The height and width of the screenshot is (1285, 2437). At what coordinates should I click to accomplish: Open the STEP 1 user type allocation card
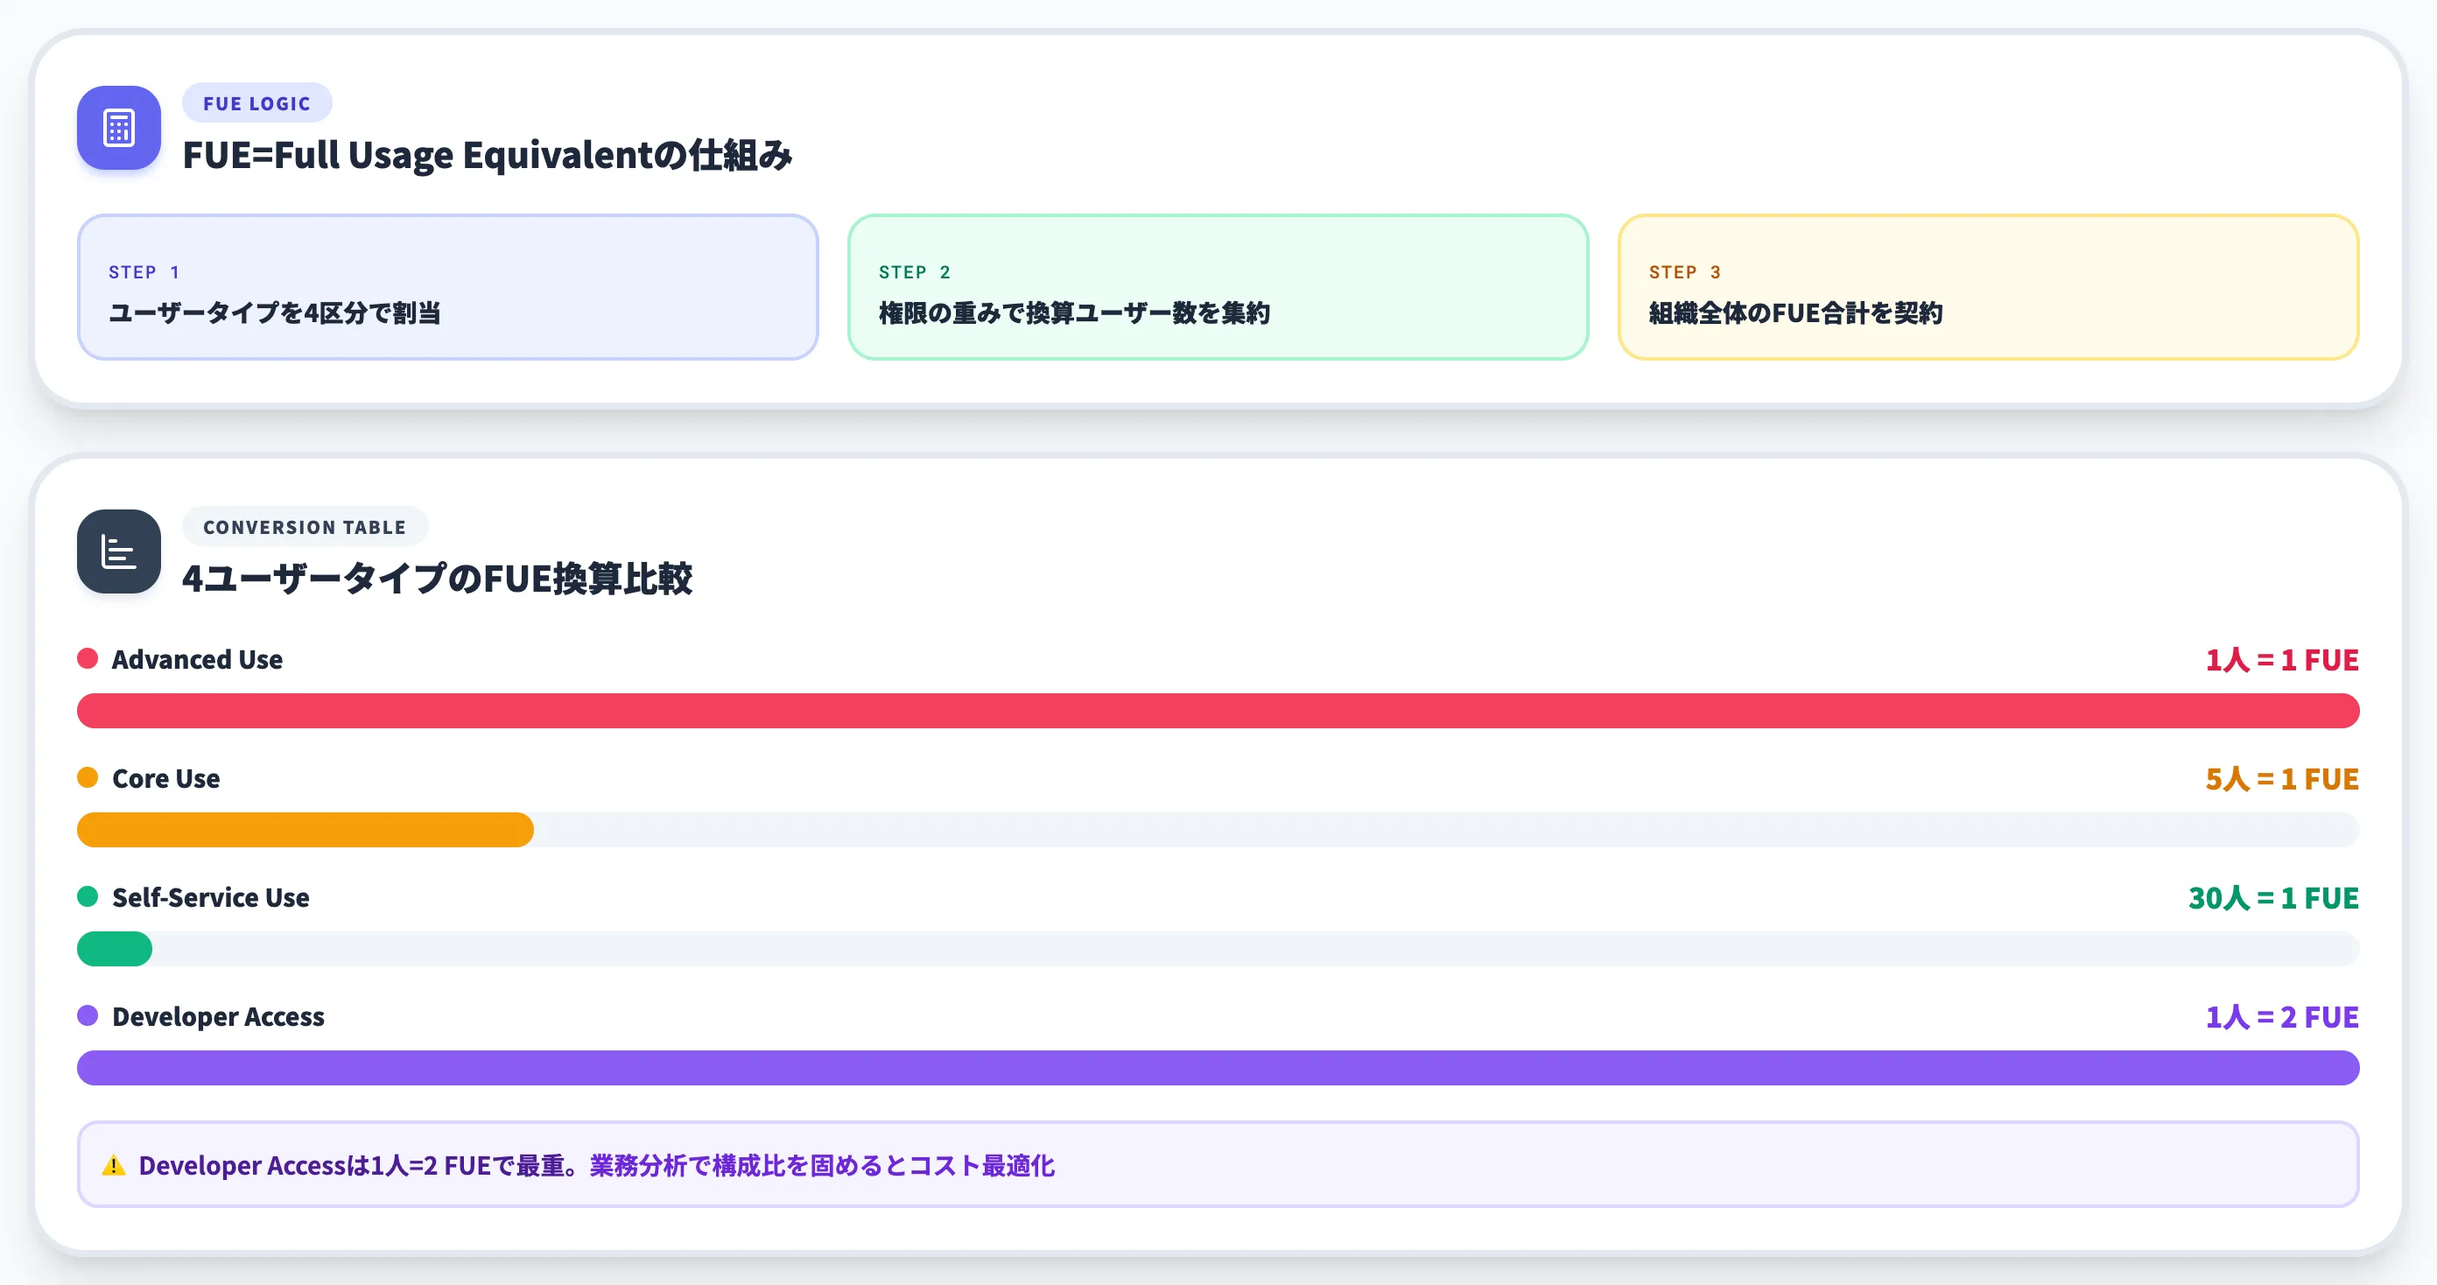(x=447, y=287)
